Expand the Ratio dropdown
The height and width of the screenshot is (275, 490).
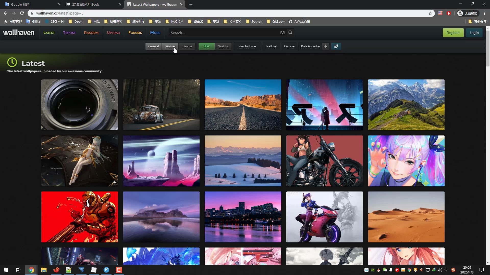(x=271, y=46)
